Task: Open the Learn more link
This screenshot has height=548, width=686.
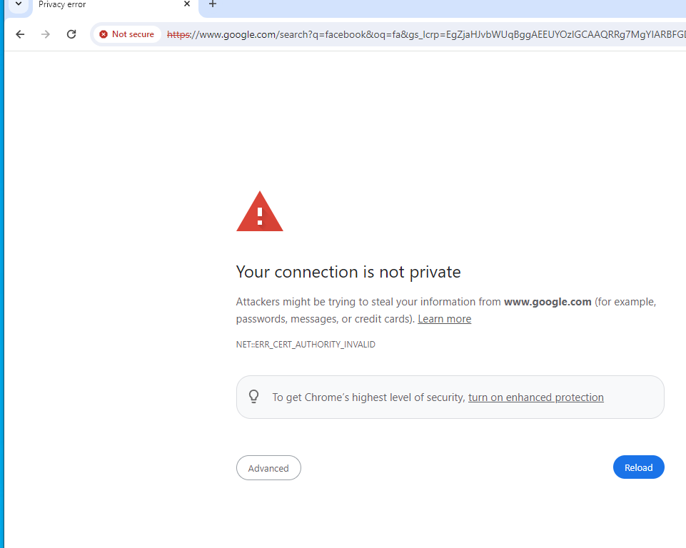Action: click(x=444, y=319)
